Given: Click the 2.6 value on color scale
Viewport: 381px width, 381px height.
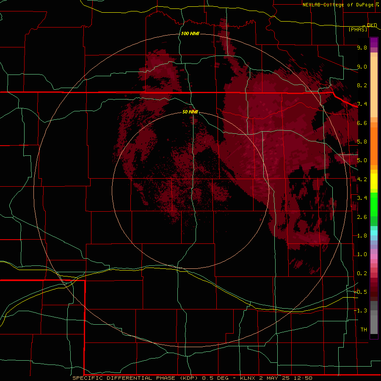Looking at the screenshot, I should [x=362, y=217].
